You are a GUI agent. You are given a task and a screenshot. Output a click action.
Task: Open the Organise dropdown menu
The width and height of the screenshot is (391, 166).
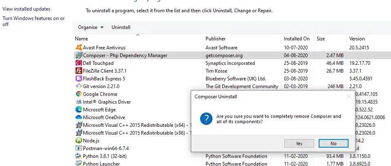(x=91, y=27)
